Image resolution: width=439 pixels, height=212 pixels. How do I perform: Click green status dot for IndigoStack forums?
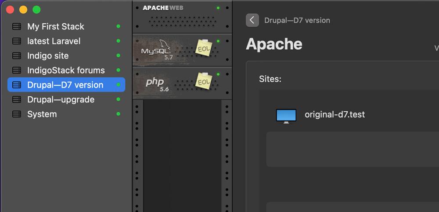click(x=118, y=70)
